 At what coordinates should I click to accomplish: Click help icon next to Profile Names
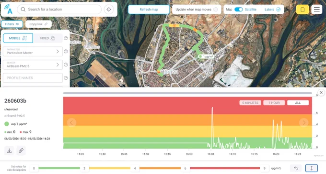coord(66,78)
